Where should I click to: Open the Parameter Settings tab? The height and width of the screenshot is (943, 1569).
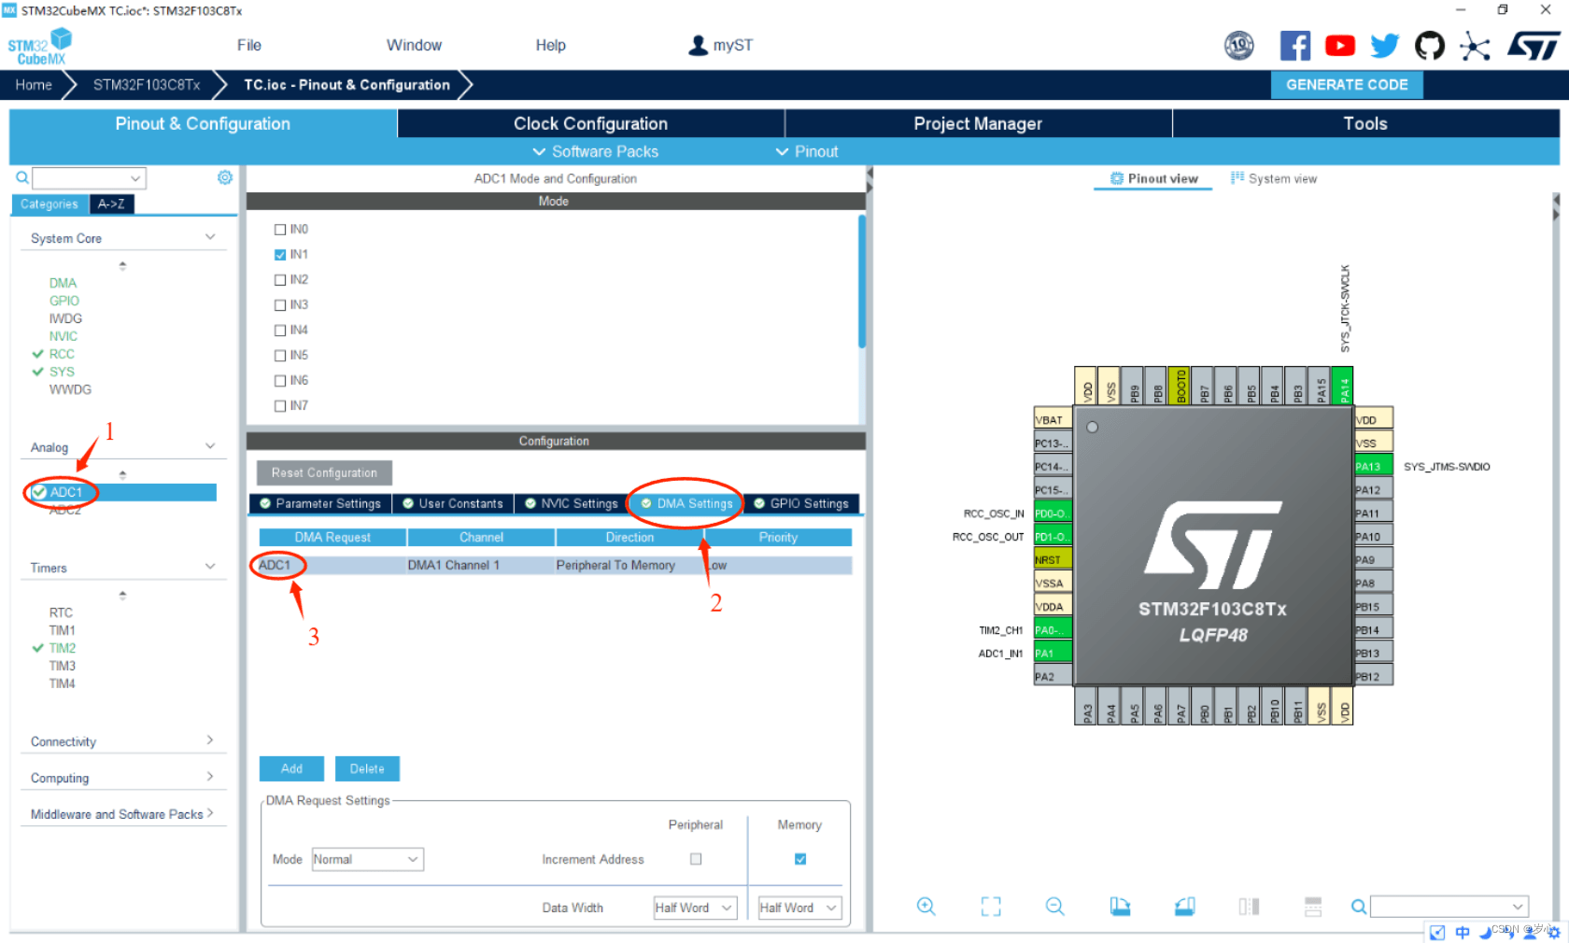coord(320,503)
